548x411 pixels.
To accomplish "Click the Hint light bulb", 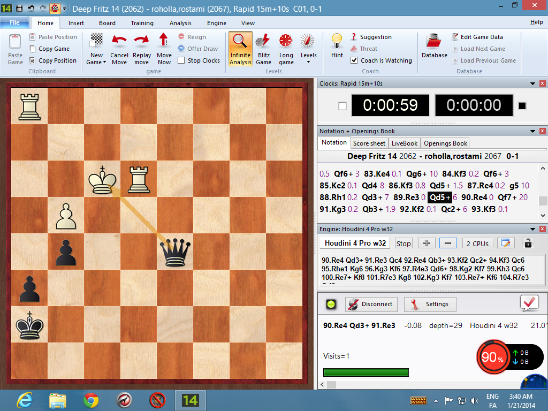I will 337,41.
